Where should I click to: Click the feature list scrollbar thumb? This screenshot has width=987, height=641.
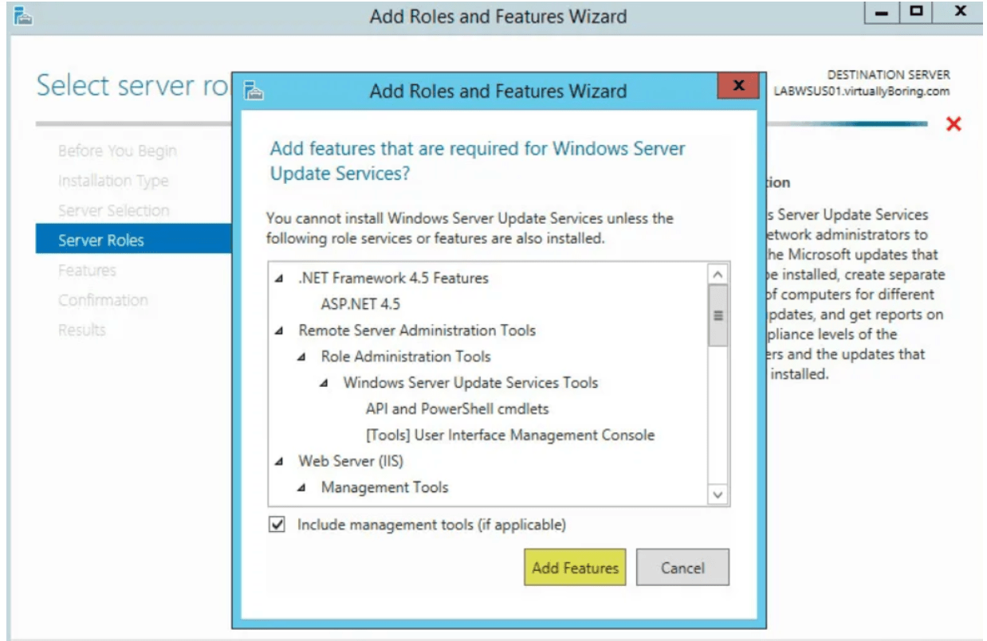click(x=718, y=315)
